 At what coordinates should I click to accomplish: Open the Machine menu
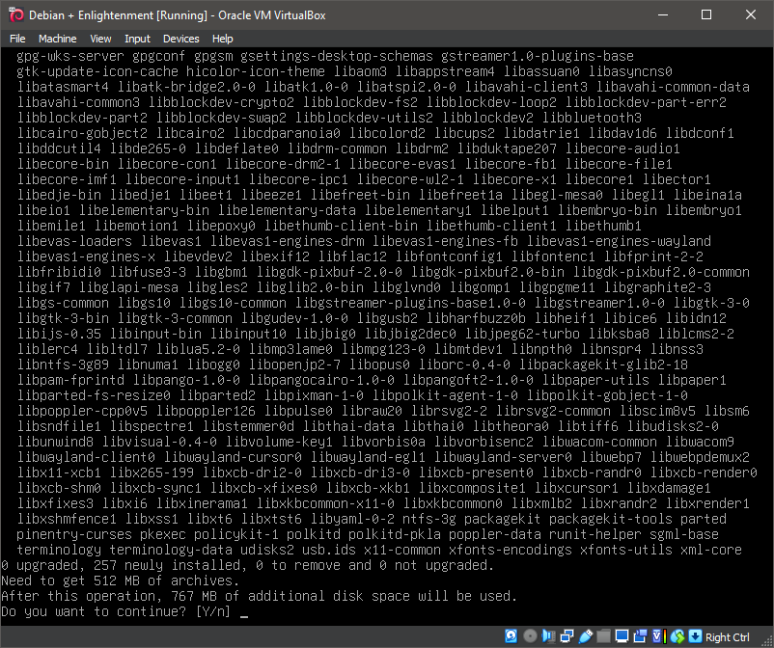point(60,39)
